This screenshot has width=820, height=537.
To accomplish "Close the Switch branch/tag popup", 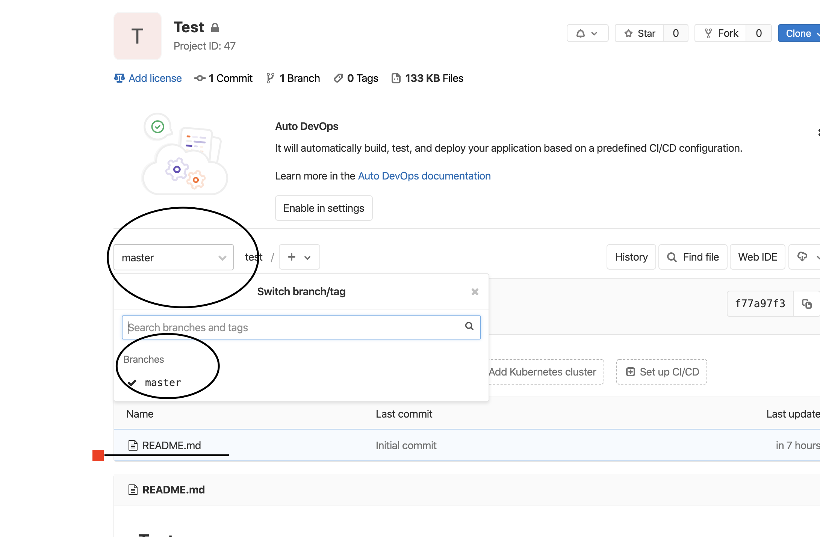I will click(x=475, y=292).
